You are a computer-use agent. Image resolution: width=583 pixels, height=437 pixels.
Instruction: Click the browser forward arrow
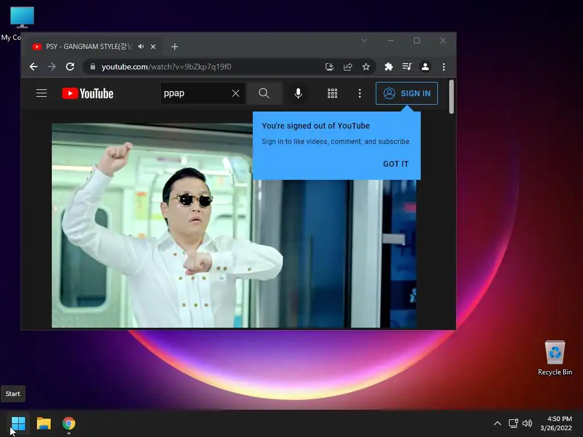52,67
